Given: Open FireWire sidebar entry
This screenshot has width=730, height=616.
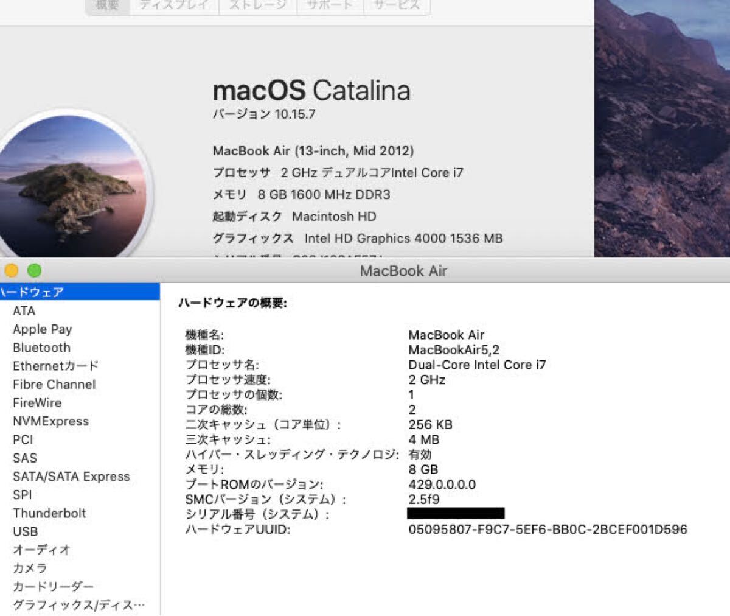Looking at the screenshot, I should point(37,402).
